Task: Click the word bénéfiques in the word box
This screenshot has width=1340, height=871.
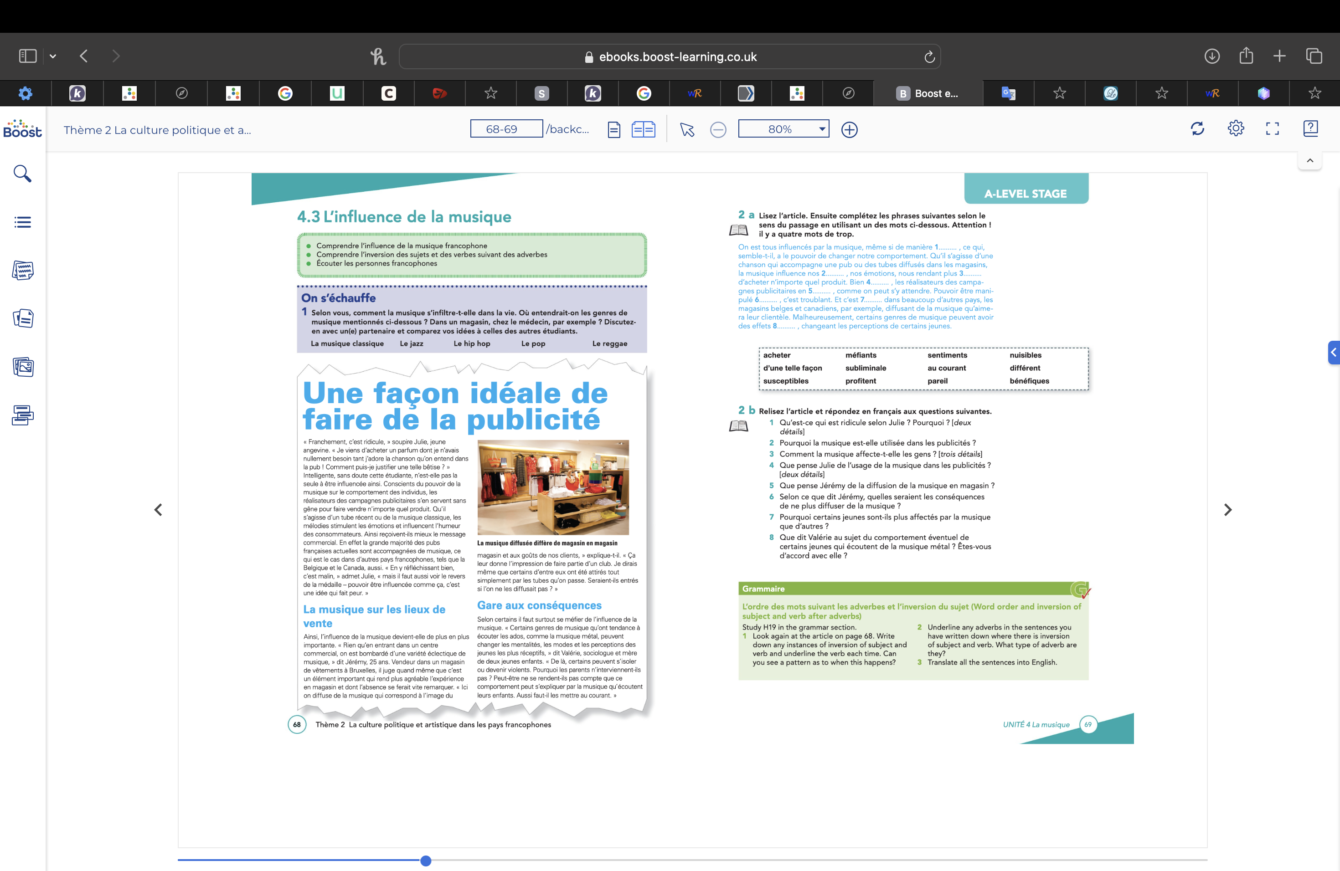Action: click(1029, 381)
